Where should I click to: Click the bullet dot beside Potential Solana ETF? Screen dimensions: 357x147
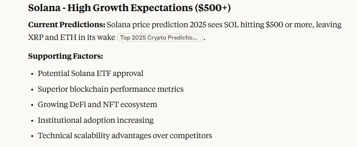[32, 74]
